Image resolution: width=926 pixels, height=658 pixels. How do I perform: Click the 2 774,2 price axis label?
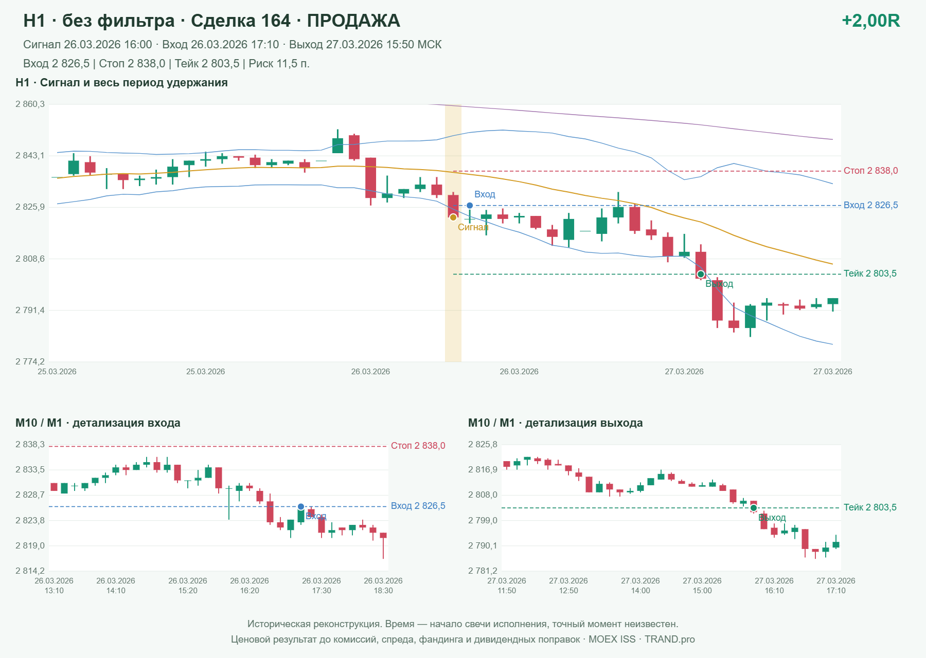pyautogui.click(x=30, y=361)
